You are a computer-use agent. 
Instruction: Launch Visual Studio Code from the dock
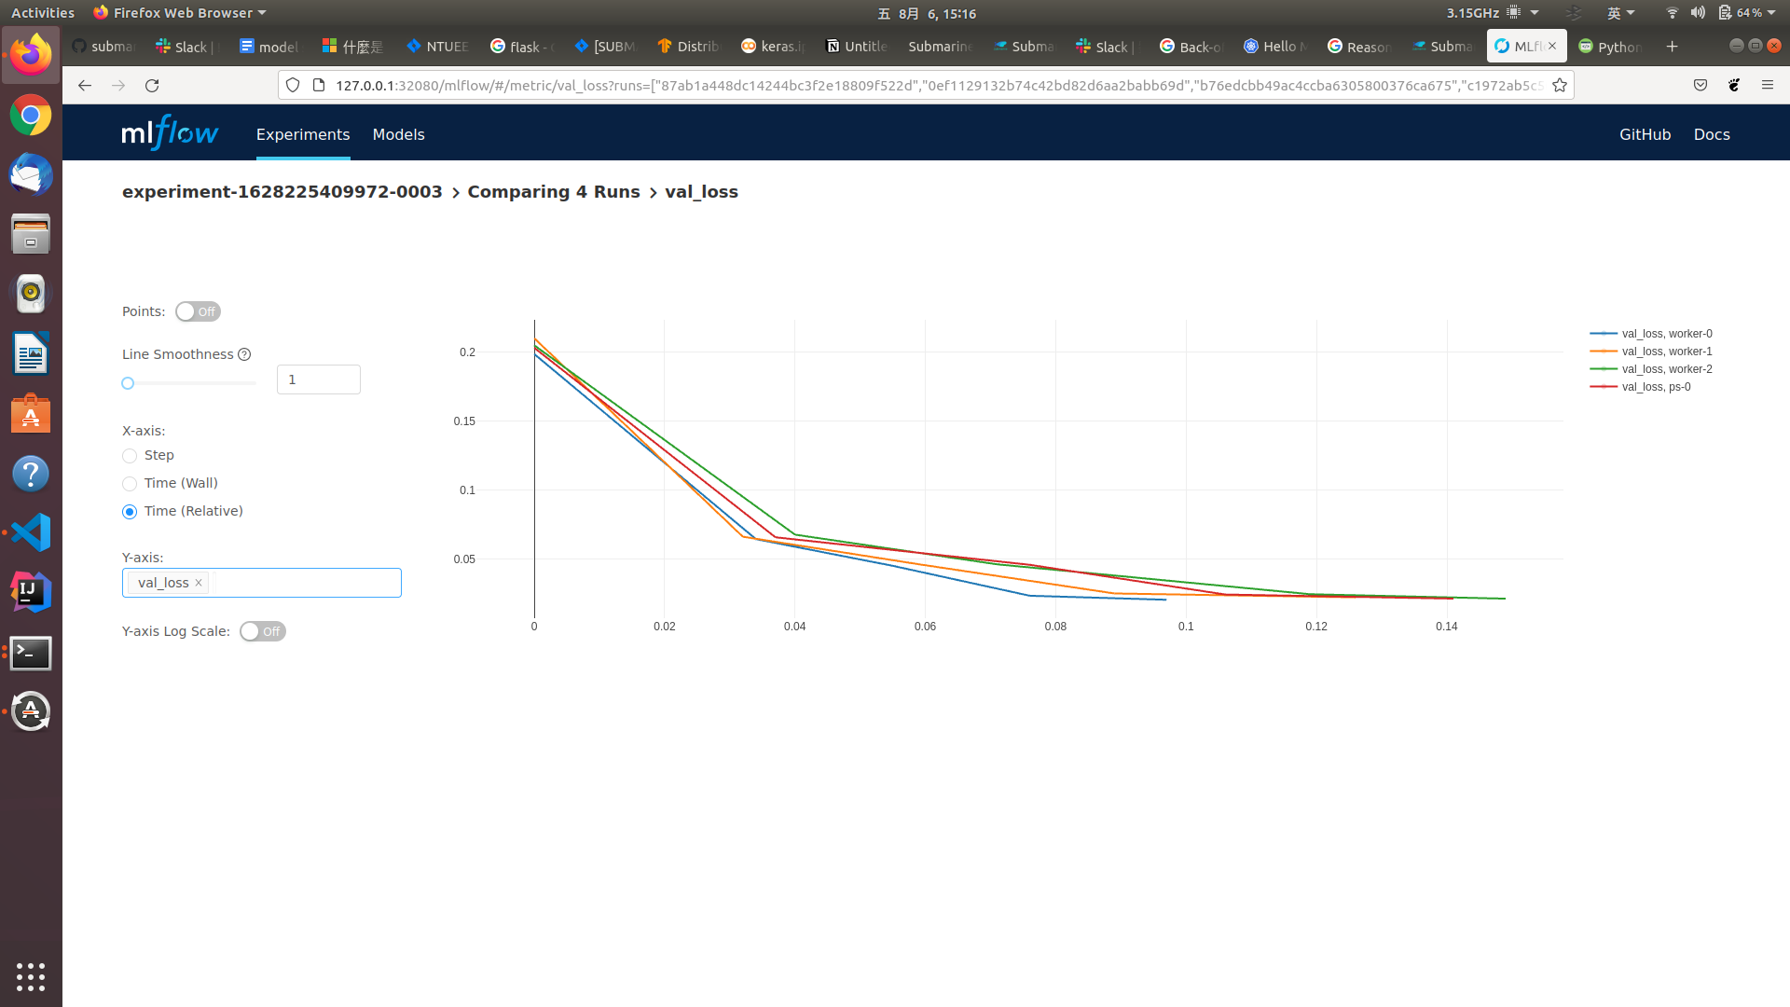pyautogui.click(x=31, y=532)
